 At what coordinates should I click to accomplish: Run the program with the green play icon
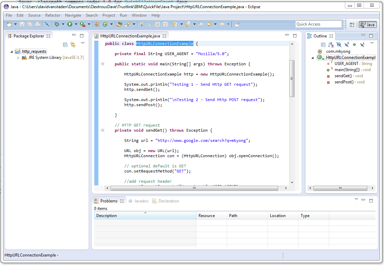(70, 24)
